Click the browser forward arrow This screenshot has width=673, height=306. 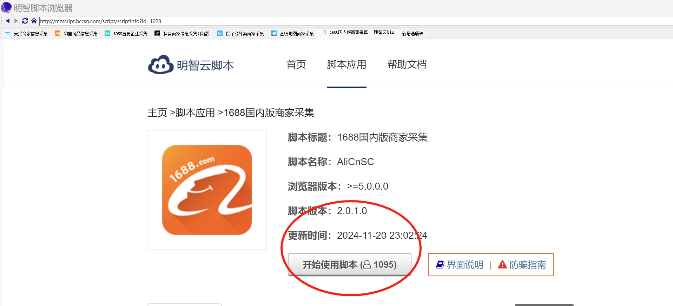pos(16,21)
